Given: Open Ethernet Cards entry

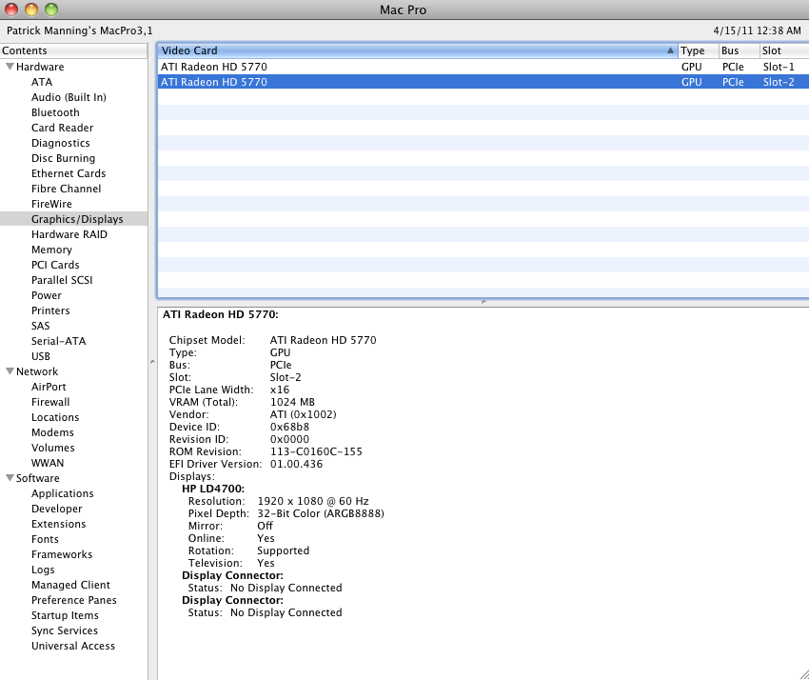Looking at the screenshot, I should point(69,173).
